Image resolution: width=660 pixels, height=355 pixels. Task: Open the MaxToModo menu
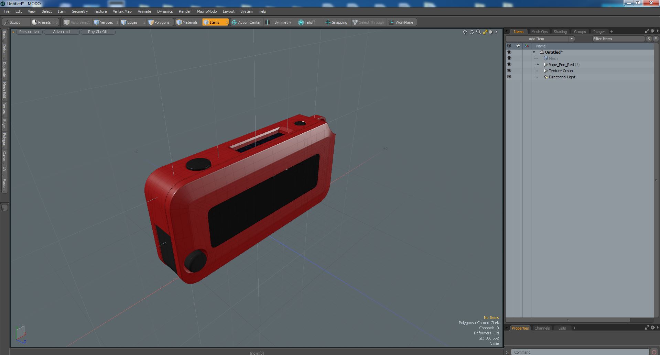[207, 11]
